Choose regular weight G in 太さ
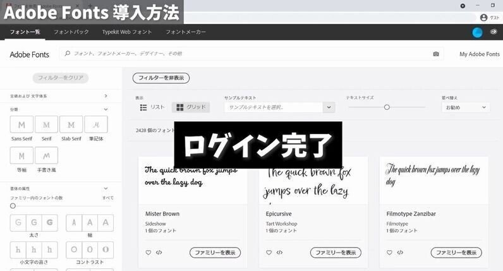This screenshot has height=271, width=503. click(34, 222)
